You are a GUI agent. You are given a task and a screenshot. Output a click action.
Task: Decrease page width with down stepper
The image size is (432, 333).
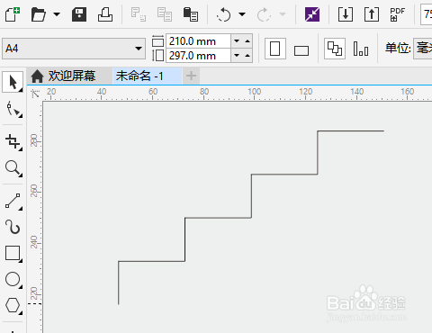pos(237,41)
